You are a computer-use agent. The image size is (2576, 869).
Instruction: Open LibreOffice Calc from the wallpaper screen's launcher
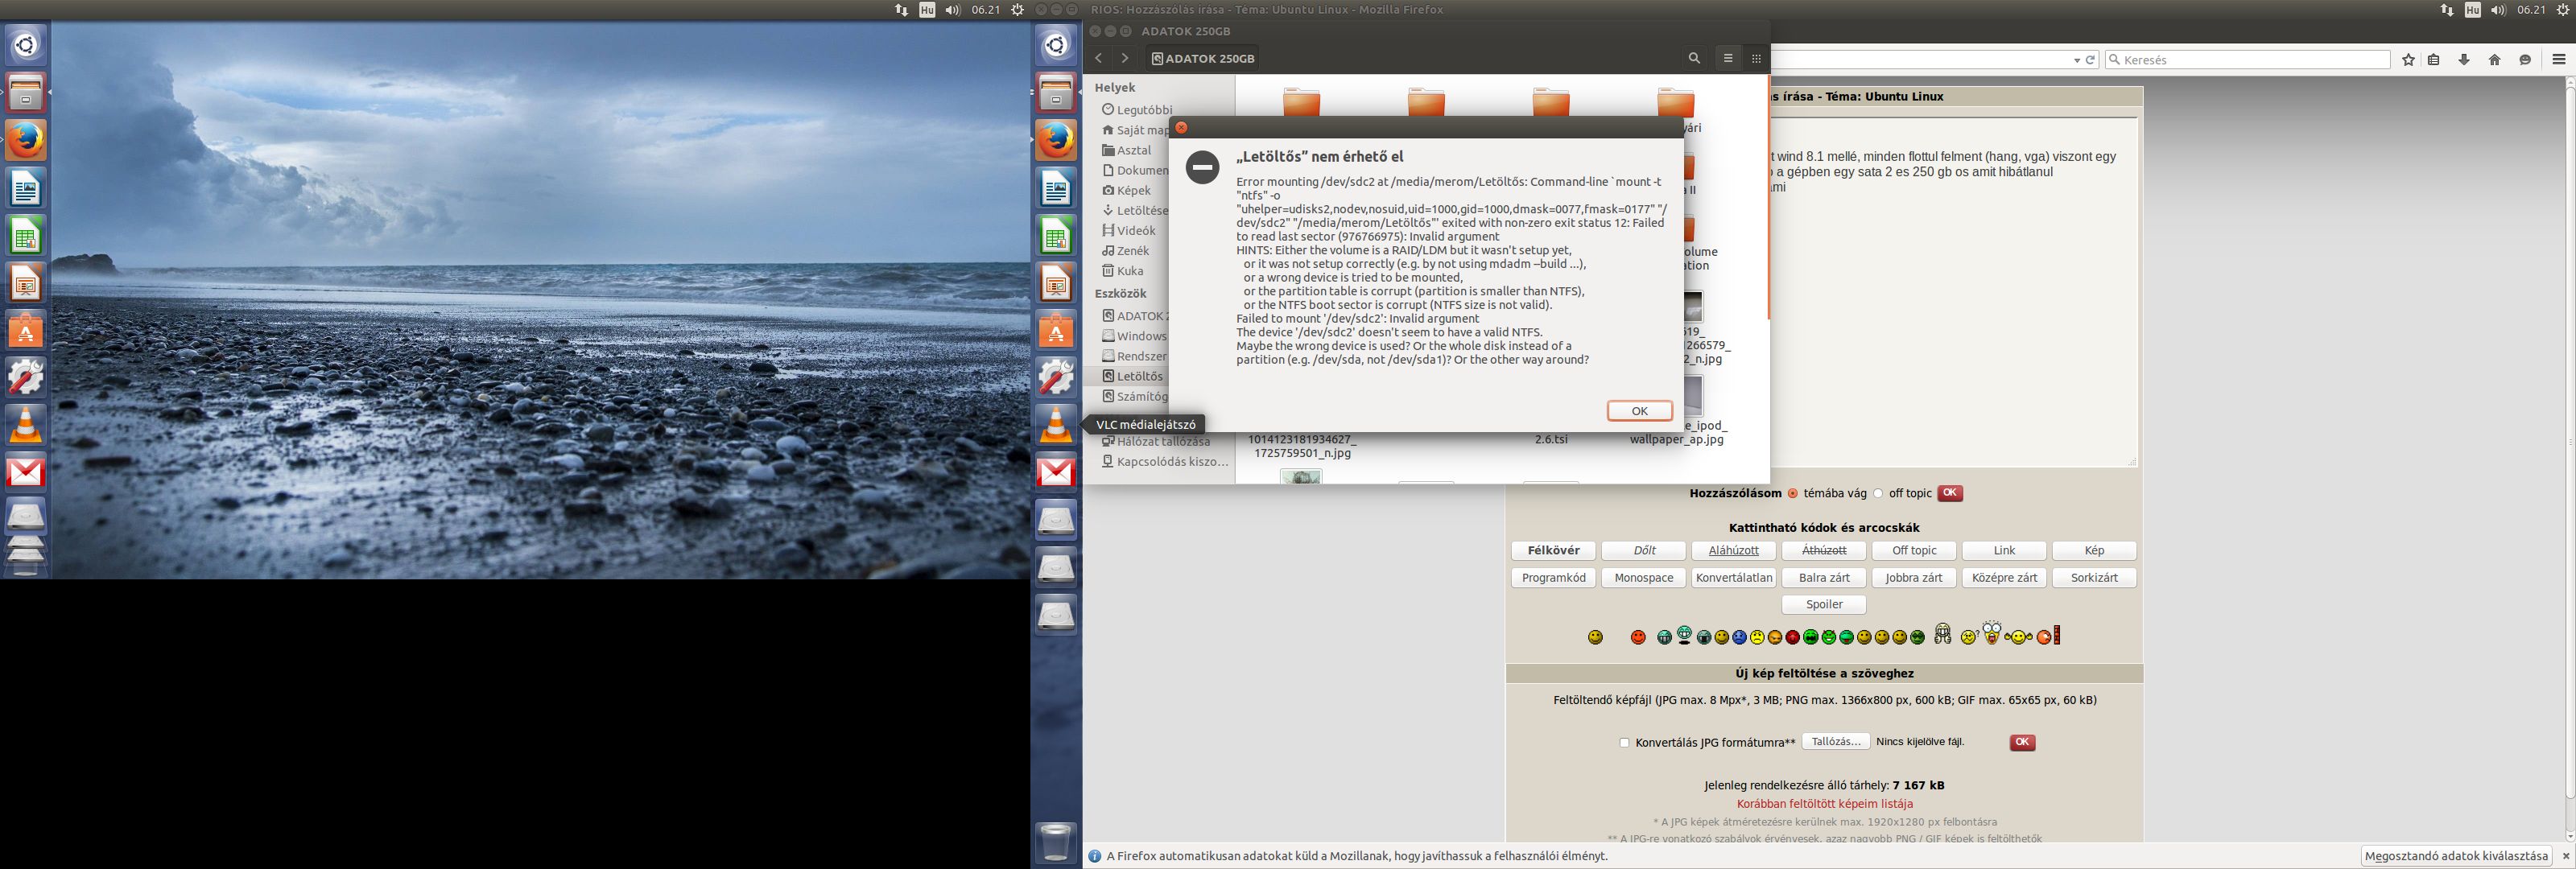point(26,236)
